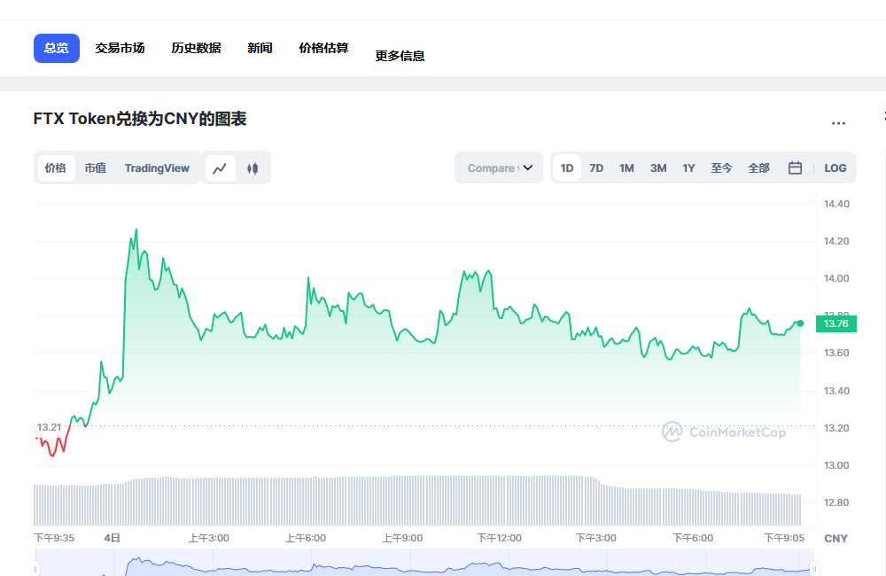Click the 14.40 price axis label
886x576 pixels.
click(836, 204)
